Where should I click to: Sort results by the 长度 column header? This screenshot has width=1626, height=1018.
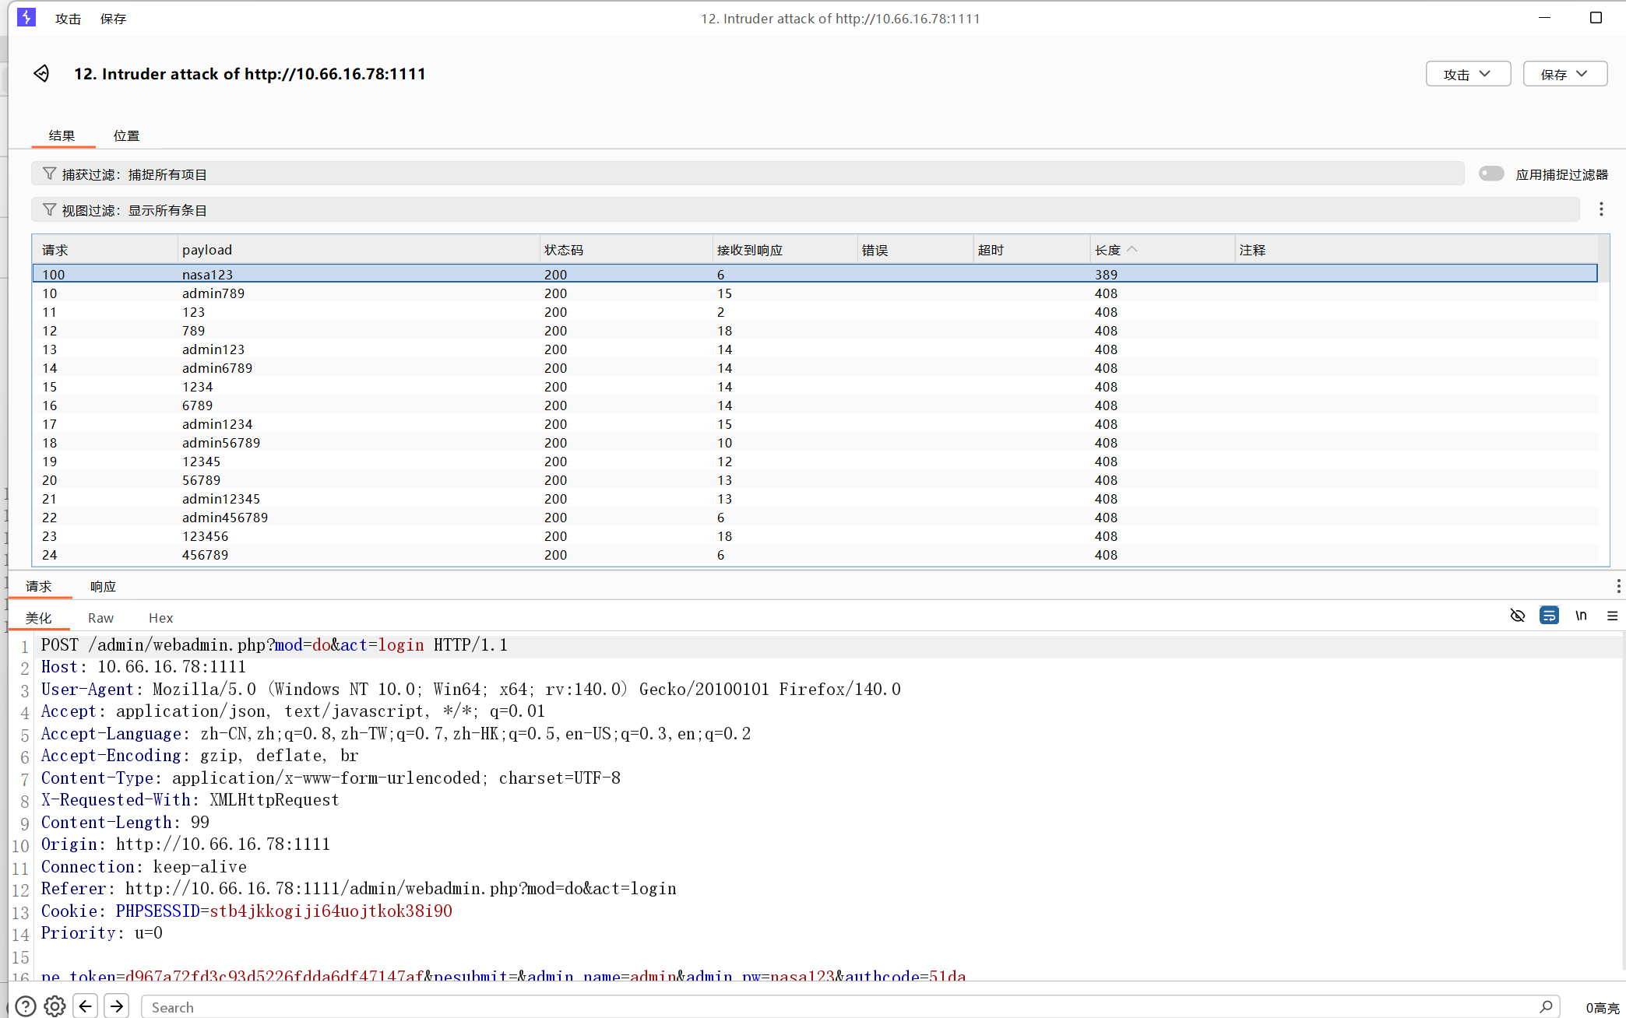click(1107, 250)
